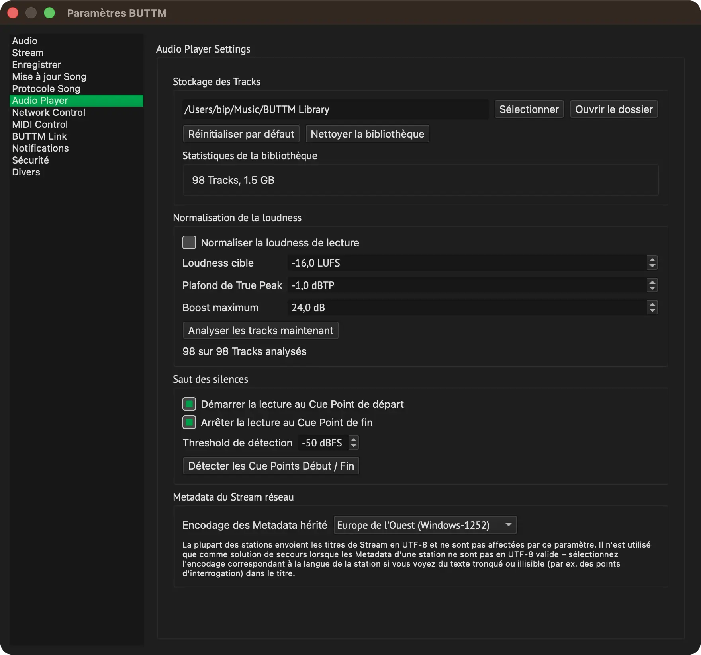Increase Boost maximum with up arrow
The image size is (701, 655).
(x=652, y=304)
